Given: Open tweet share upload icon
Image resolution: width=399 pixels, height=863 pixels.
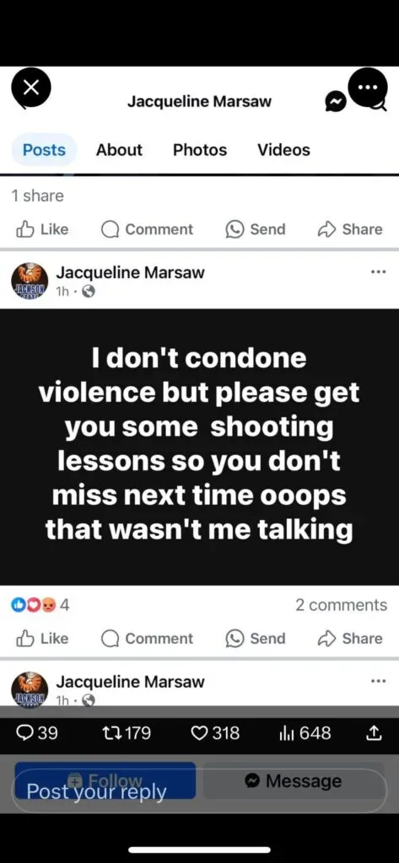Looking at the screenshot, I should click(x=374, y=733).
